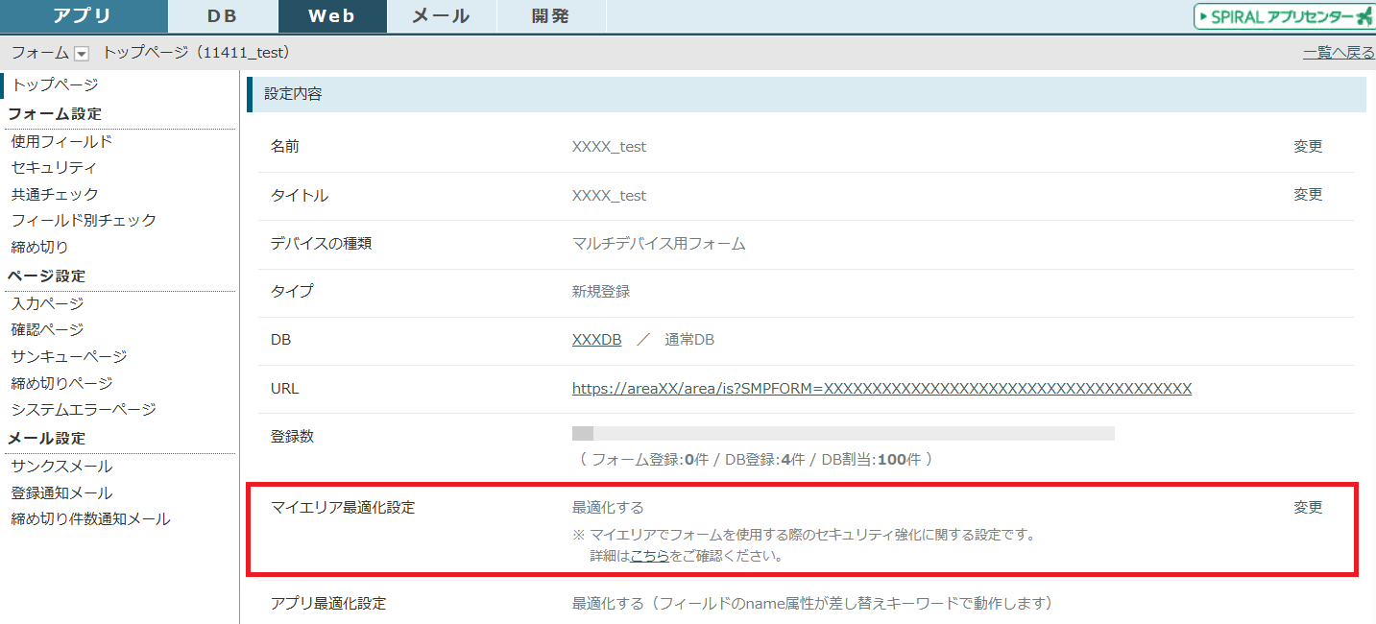Open 使用フィールド in the sidebar

(x=61, y=141)
